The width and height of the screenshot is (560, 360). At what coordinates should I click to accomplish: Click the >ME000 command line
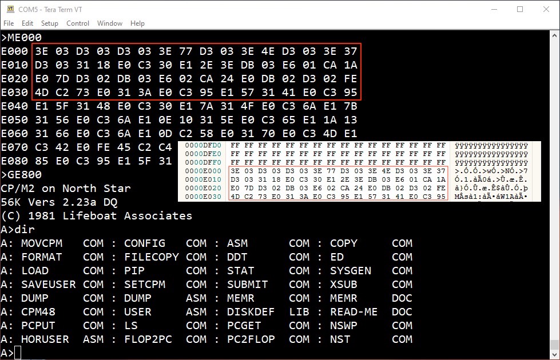point(21,38)
